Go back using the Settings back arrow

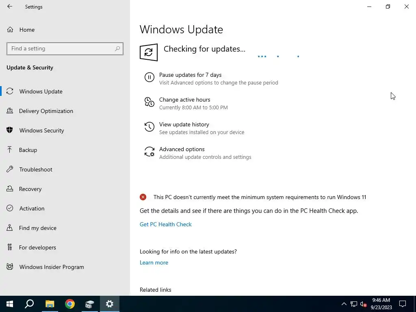(x=10, y=6)
